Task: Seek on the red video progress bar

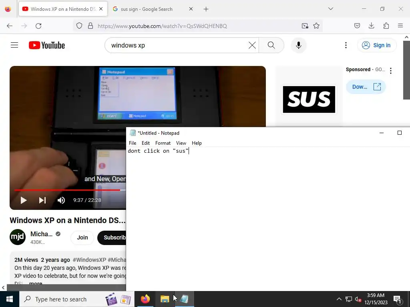Action: click(x=70, y=190)
